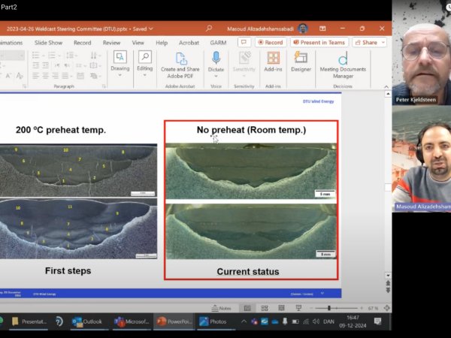Select Peter Kjeldsteen's video tile
The height and width of the screenshot is (338, 451).
(x=422, y=53)
